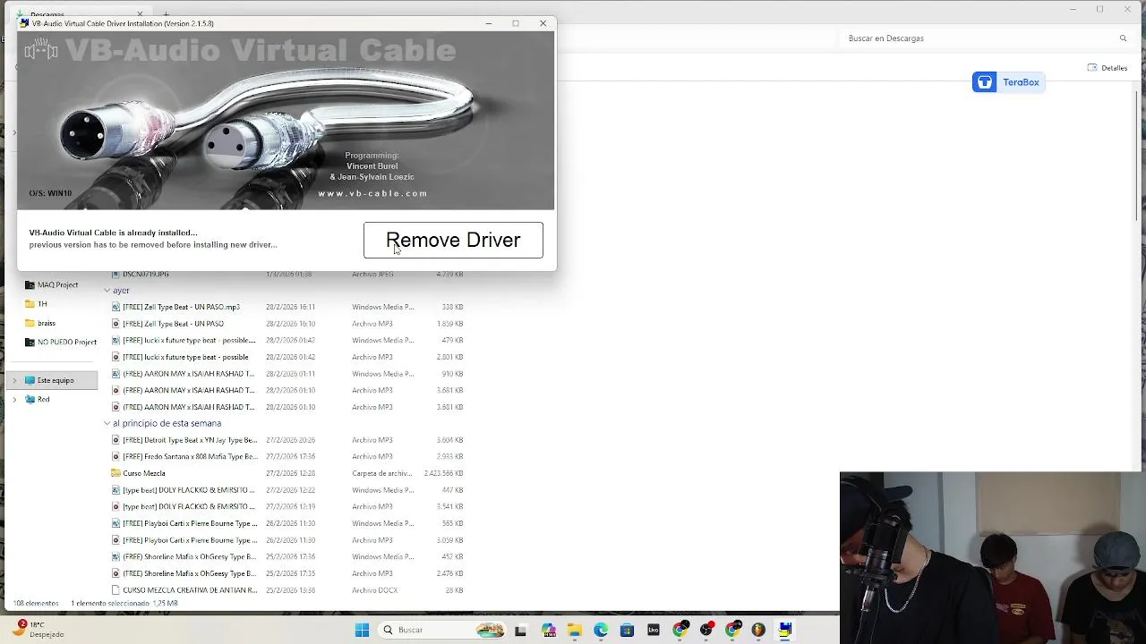Click the Remove Driver button
Viewport: 1146px width, 644px height.
(x=453, y=240)
